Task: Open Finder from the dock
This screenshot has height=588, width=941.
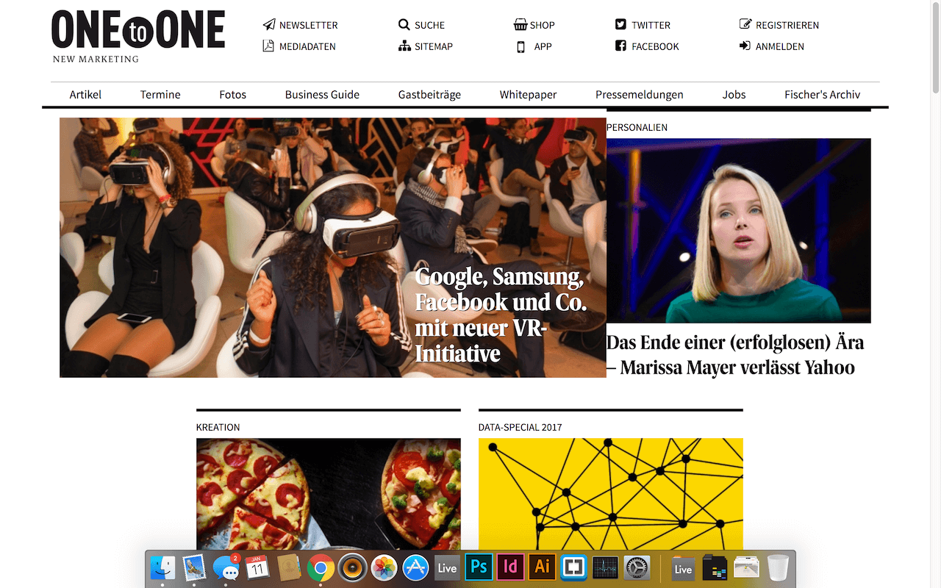Action: coord(162,567)
